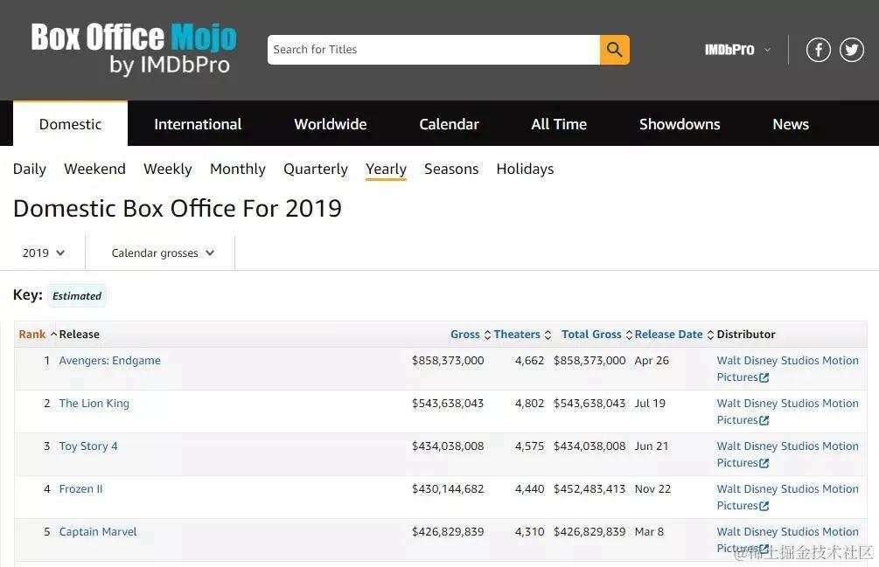
Task: Click the Nov 22 release date
Action: tap(653, 489)
